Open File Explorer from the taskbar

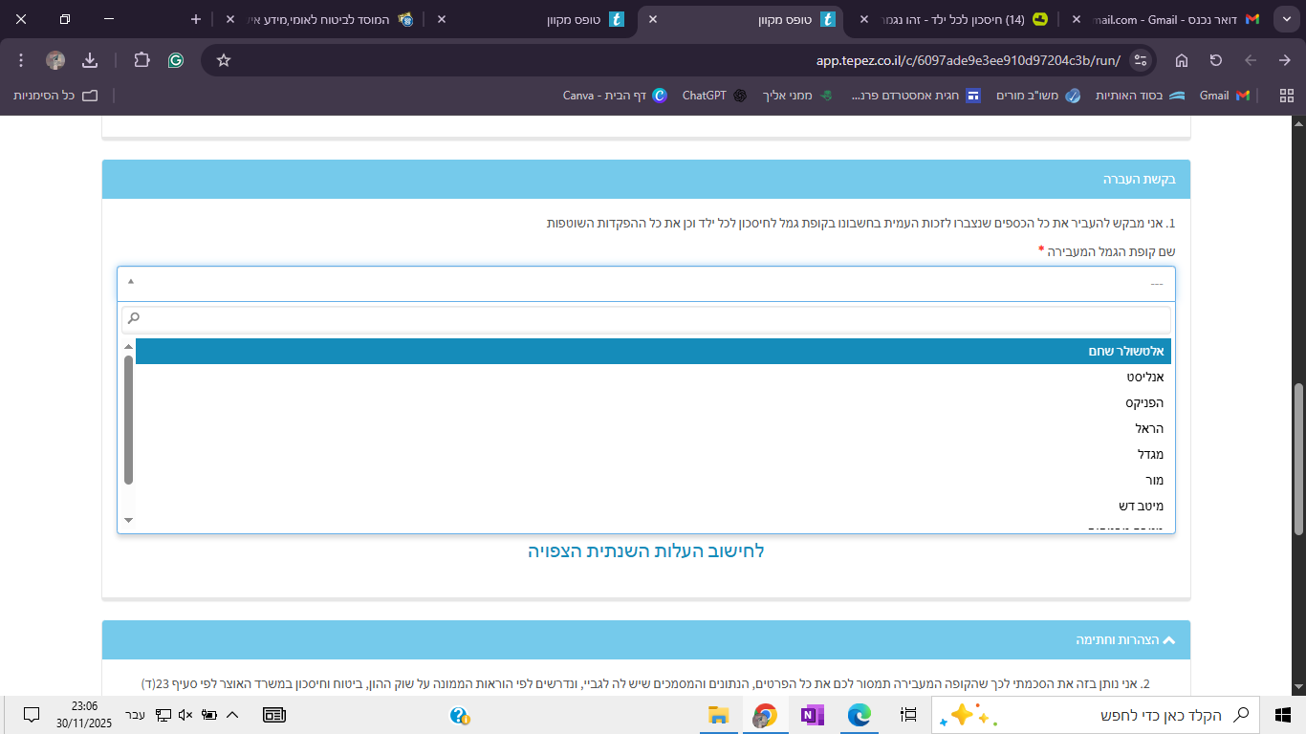click(x=718, y=715)
